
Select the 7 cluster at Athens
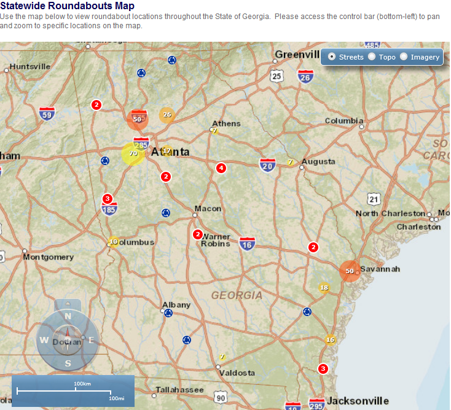[x=214, y=131]
